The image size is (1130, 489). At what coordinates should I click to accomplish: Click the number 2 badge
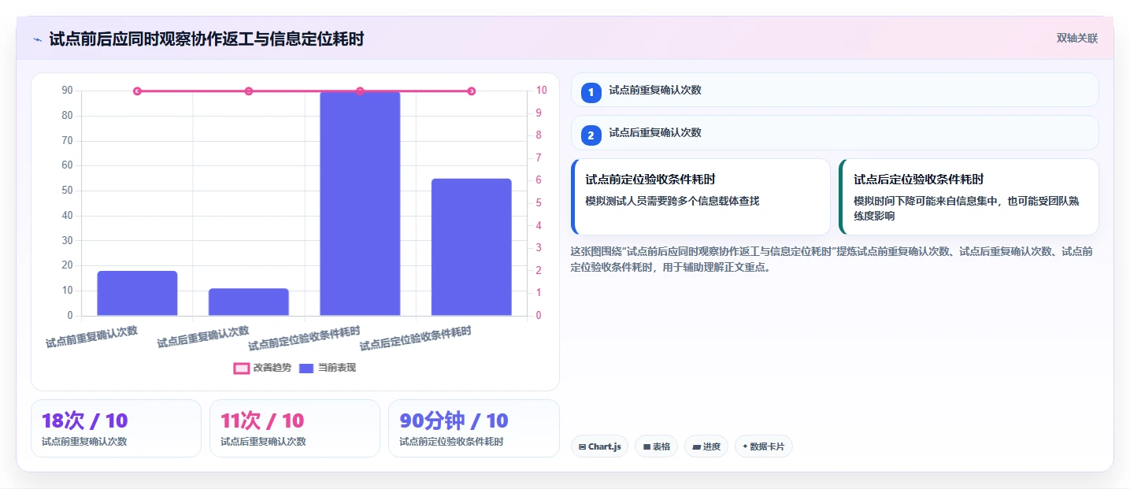click(x=591, y=135)
